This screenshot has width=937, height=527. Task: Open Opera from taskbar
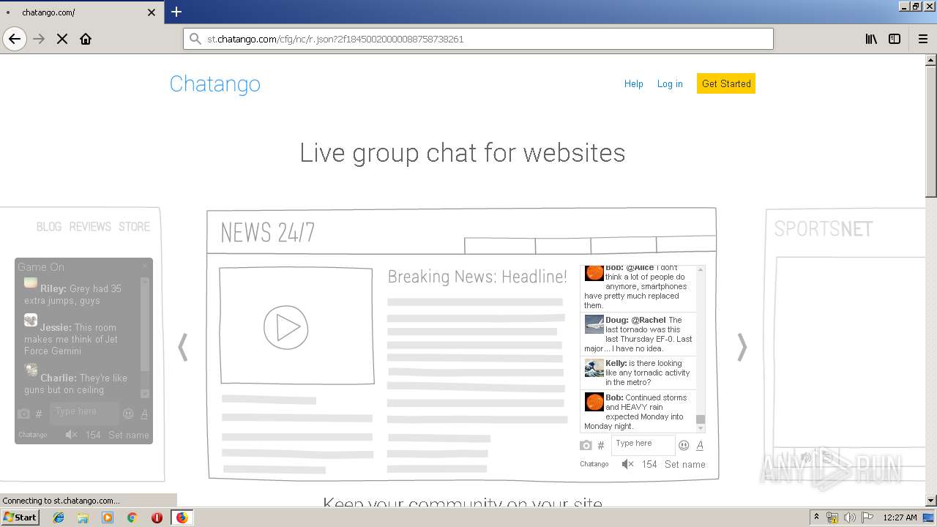pos(157,517)
